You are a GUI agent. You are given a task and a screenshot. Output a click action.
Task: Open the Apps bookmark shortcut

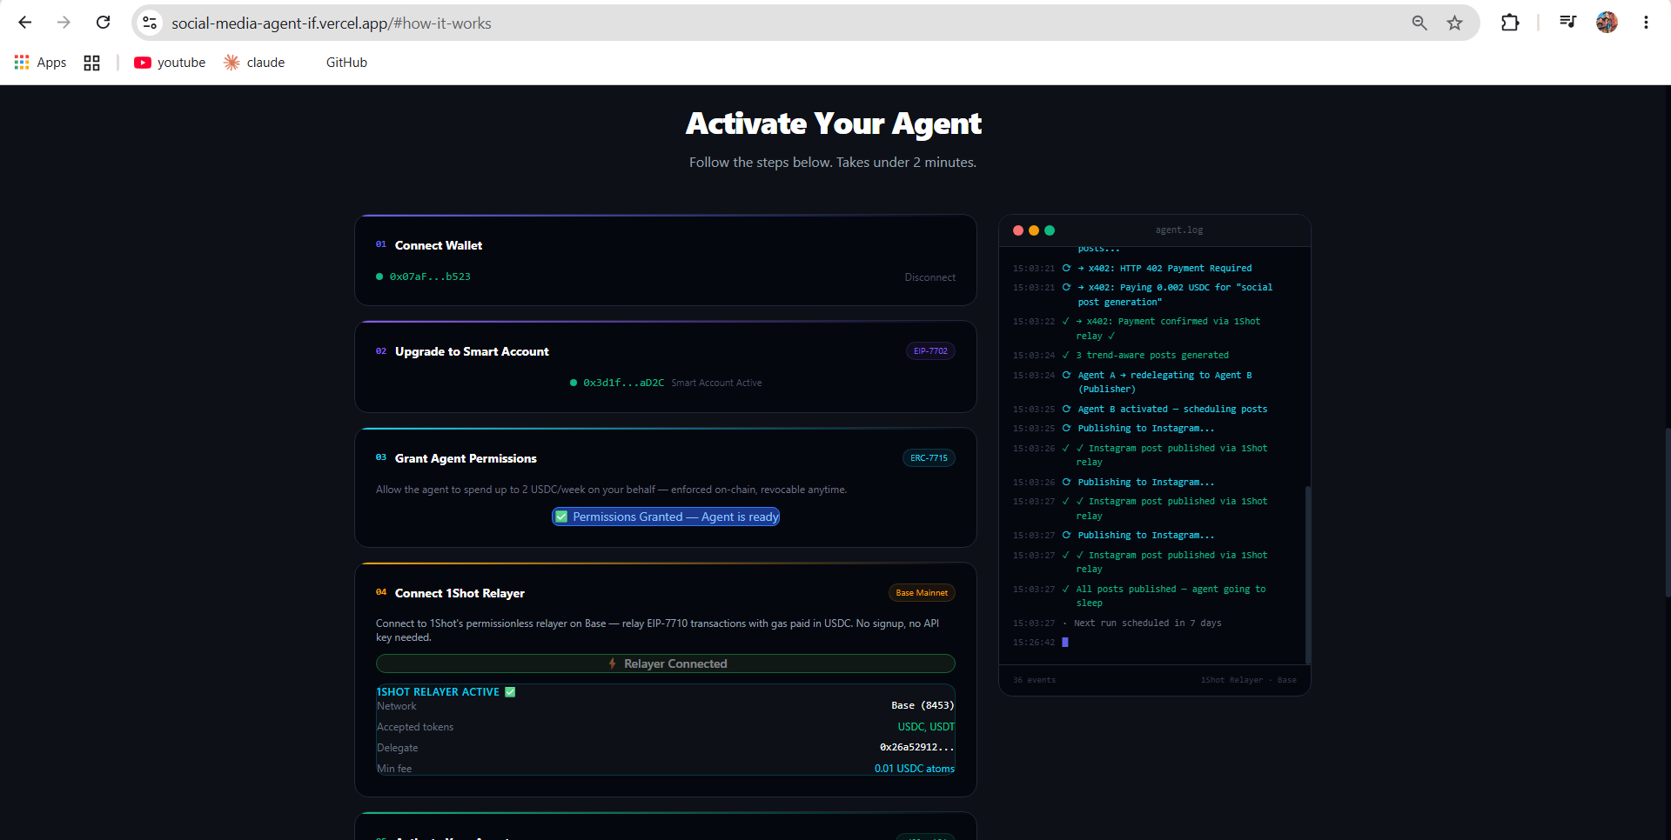41,63
